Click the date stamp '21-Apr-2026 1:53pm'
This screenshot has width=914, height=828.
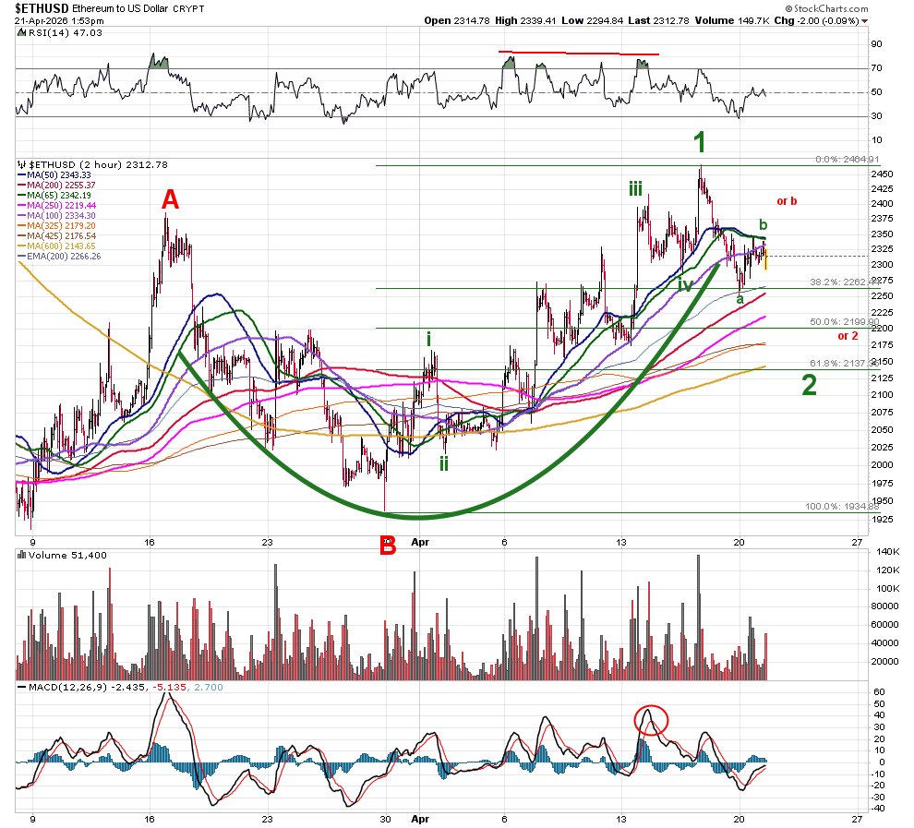(59, 20)
